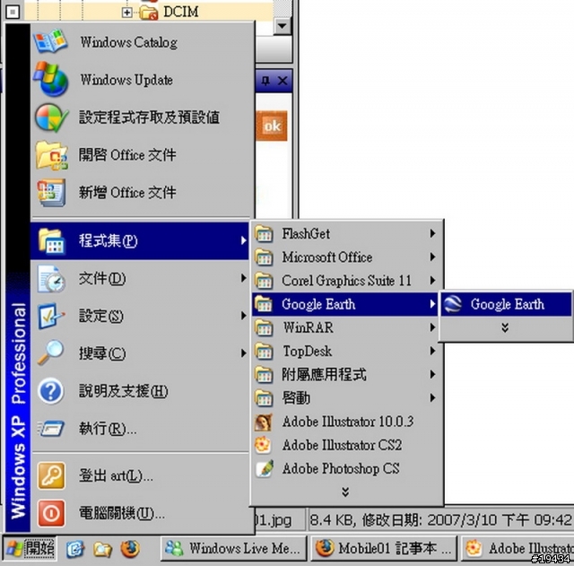Viewport: 574px width, 566px height.
Task: Click the Windows Update globe icon
Action: (x=51, y=80)
